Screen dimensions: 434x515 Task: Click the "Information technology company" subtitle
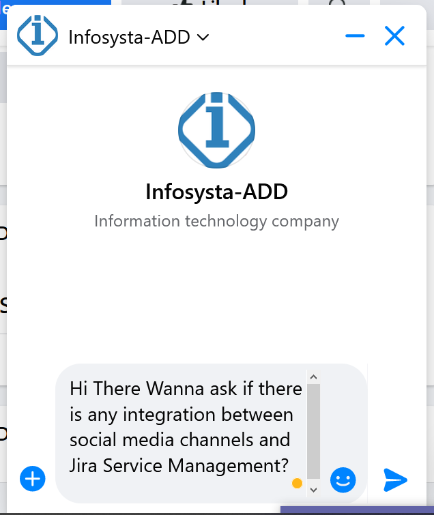[216, 221]
